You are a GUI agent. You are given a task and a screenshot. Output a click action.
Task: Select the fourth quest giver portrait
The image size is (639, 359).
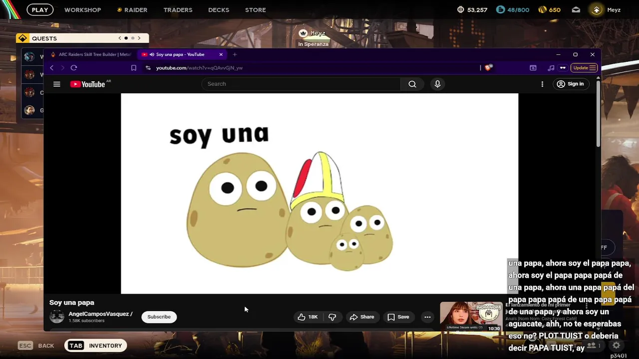point(29,110)
